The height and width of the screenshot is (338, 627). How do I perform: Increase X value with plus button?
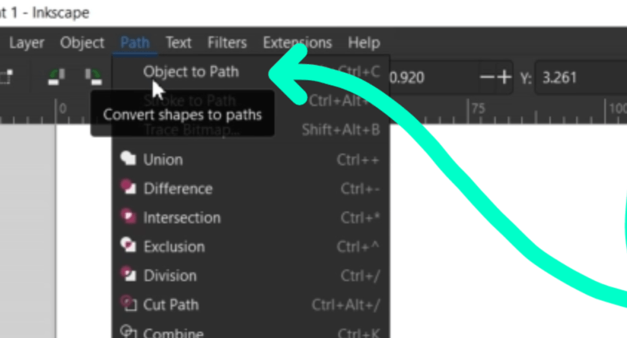coord(504,78)
